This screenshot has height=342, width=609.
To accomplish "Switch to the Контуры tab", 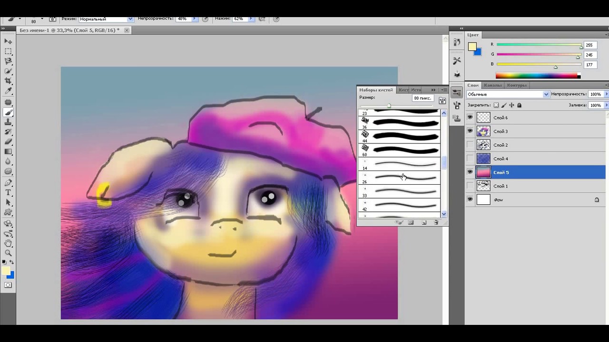I will tap(516, 85).
